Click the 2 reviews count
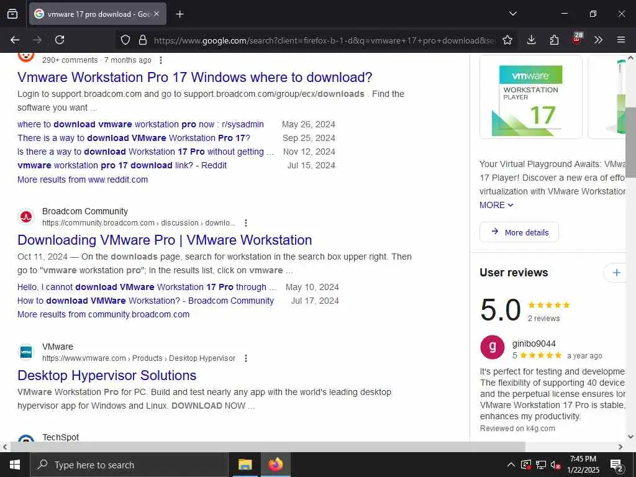 [x=543, y=319]
